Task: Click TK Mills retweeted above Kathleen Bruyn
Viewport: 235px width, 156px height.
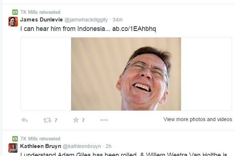Action: pyautogui.click(x=40, y=139)
